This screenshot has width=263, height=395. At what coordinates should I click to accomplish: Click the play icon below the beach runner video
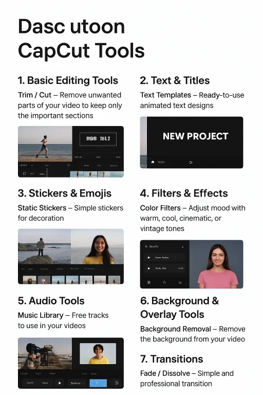click(69, 165)
